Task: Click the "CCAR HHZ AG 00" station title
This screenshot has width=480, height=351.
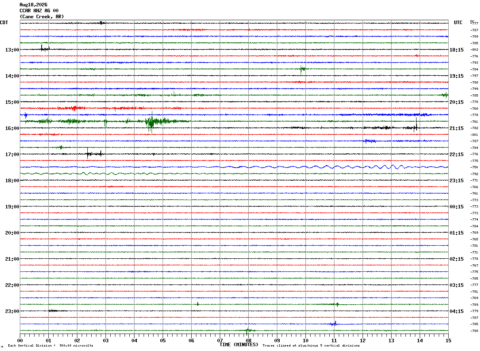Action: coord(39,11)
